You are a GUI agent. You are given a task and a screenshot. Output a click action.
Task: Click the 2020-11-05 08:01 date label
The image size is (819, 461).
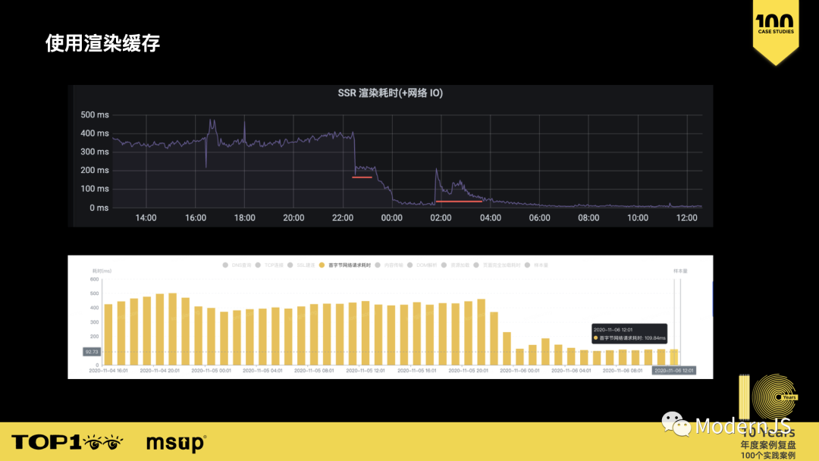[314, 371]
